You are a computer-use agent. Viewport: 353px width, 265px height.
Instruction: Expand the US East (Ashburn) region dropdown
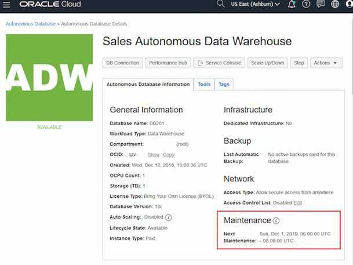(255, 5)
